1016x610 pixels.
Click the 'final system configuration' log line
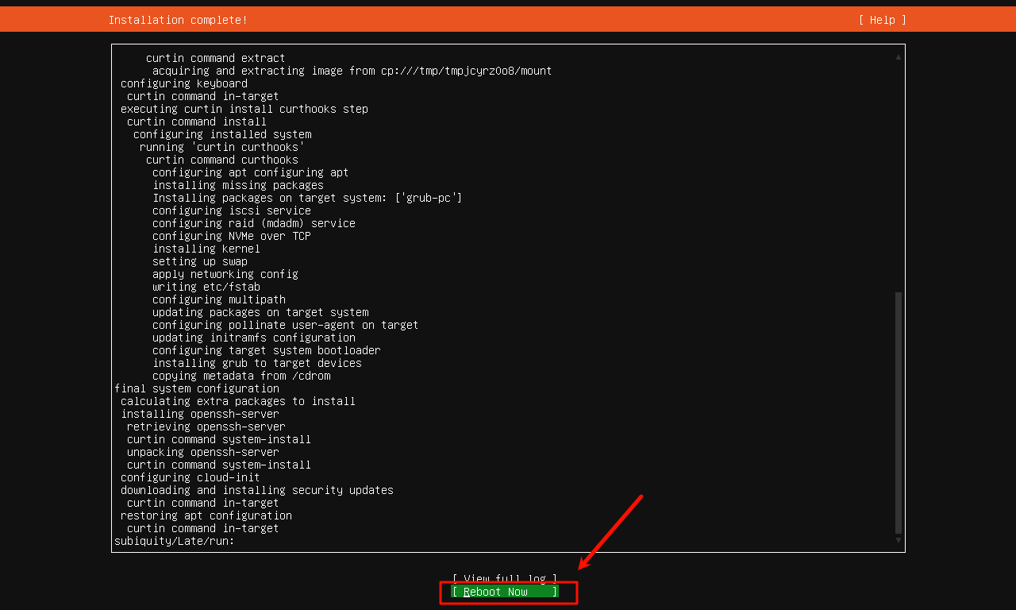point(197,388)
